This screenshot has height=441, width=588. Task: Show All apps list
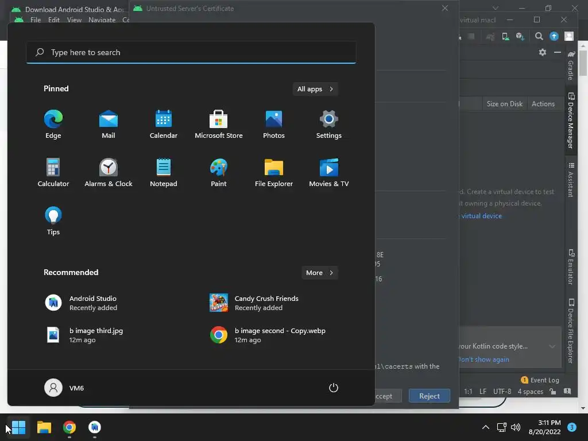pyautogui.click(x=315, y=89)
